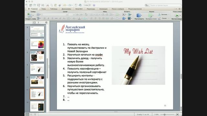
Task: Open the SmartArt tab
Action: click(x=79, y=9)
